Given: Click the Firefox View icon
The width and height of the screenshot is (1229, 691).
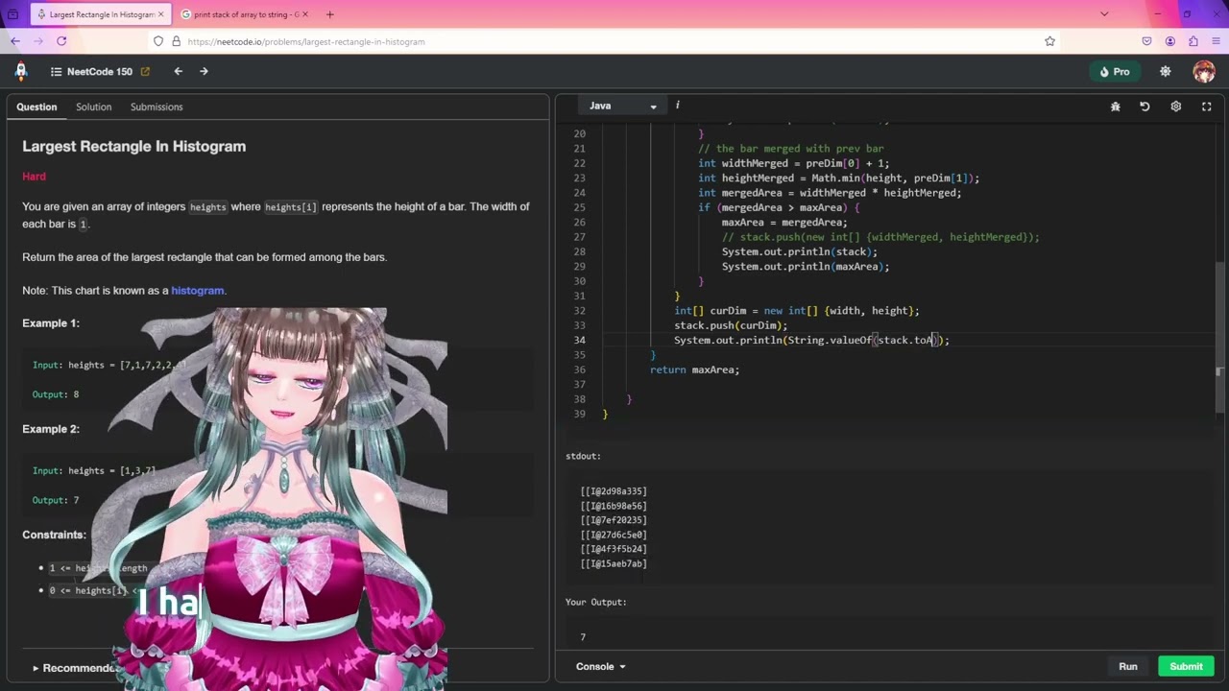Looking at the screenshot, I should click(12, 14).
